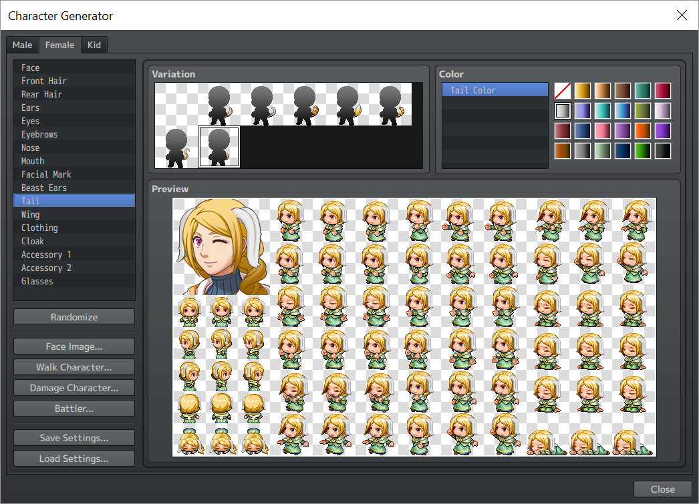Pick the red color swatch
The height and width of the screenshot is (504, 699).
(662, 91)
